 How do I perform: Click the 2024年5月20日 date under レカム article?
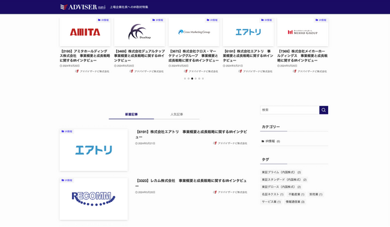(145, 192)
